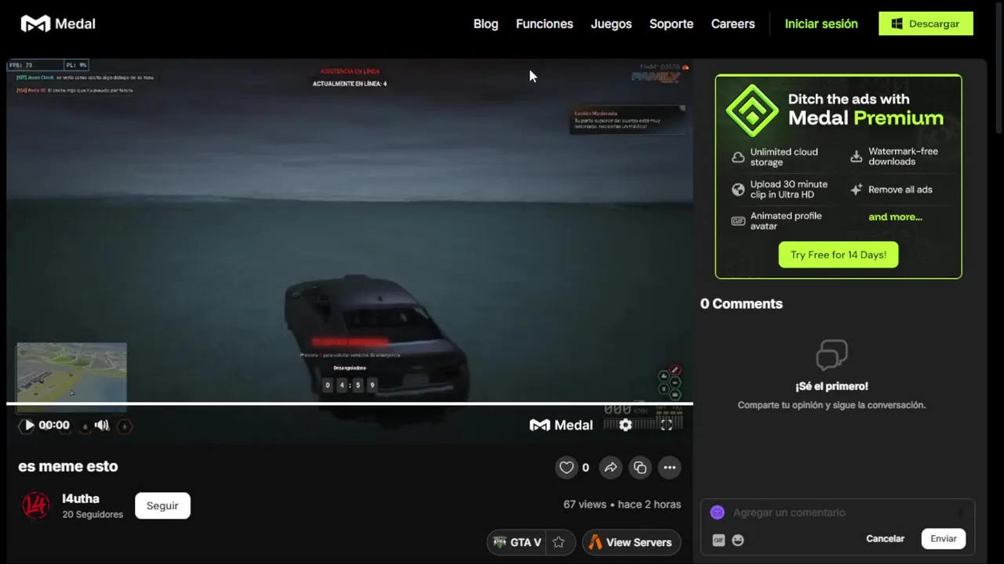
Task: Click Iniciar sesión link
Action: point(821,24)
